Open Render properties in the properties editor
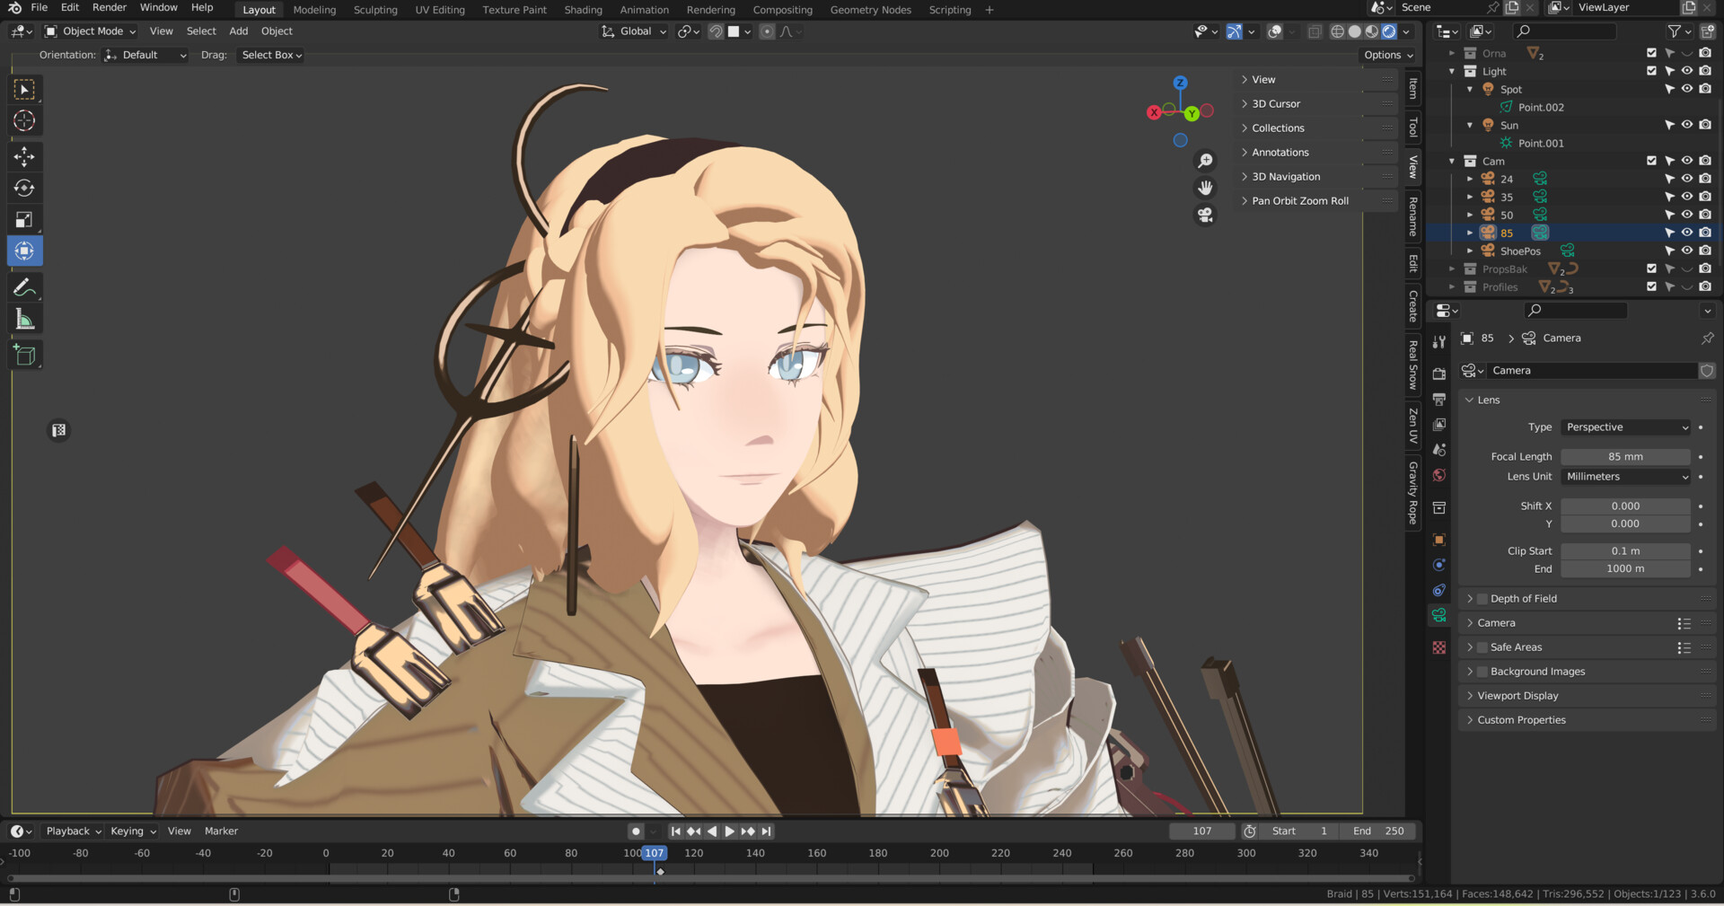 click(x=1438, y=374)
